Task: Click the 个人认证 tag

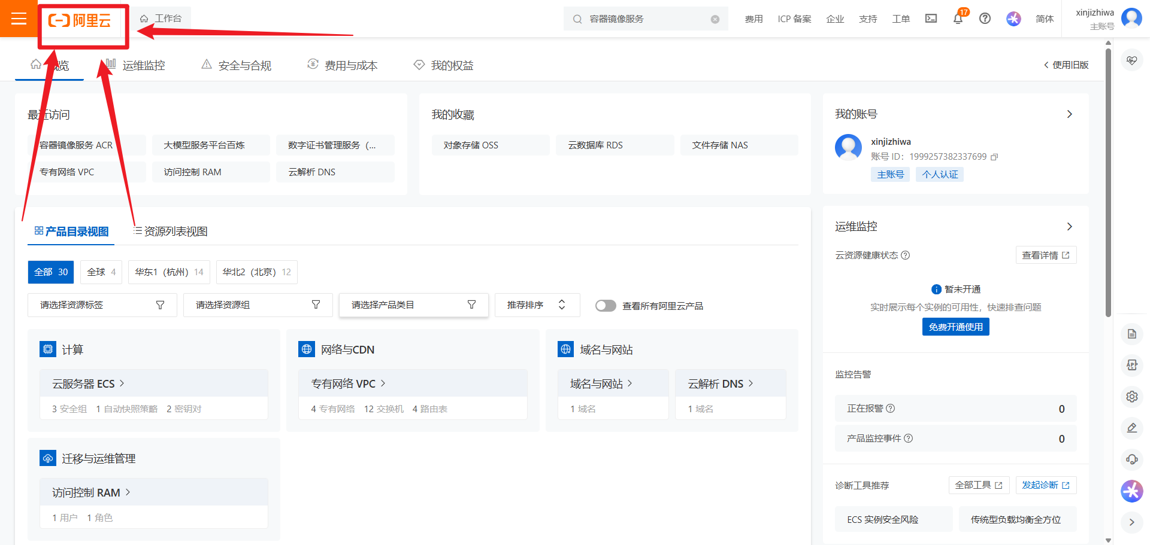Action: tap(940, 175)
